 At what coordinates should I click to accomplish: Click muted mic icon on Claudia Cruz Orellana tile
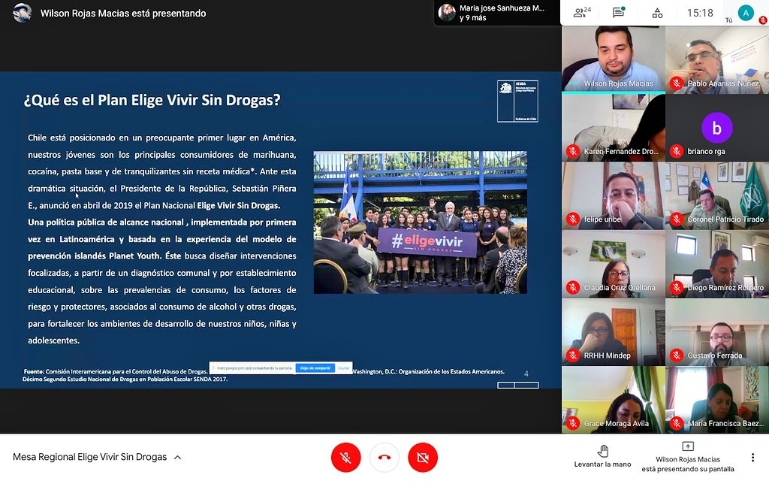tap(572, 287)
